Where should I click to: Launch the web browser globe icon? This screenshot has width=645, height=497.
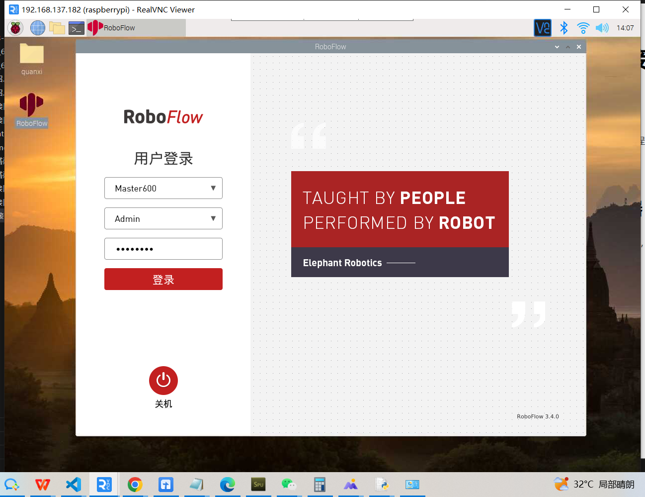[x=37, y=28]
